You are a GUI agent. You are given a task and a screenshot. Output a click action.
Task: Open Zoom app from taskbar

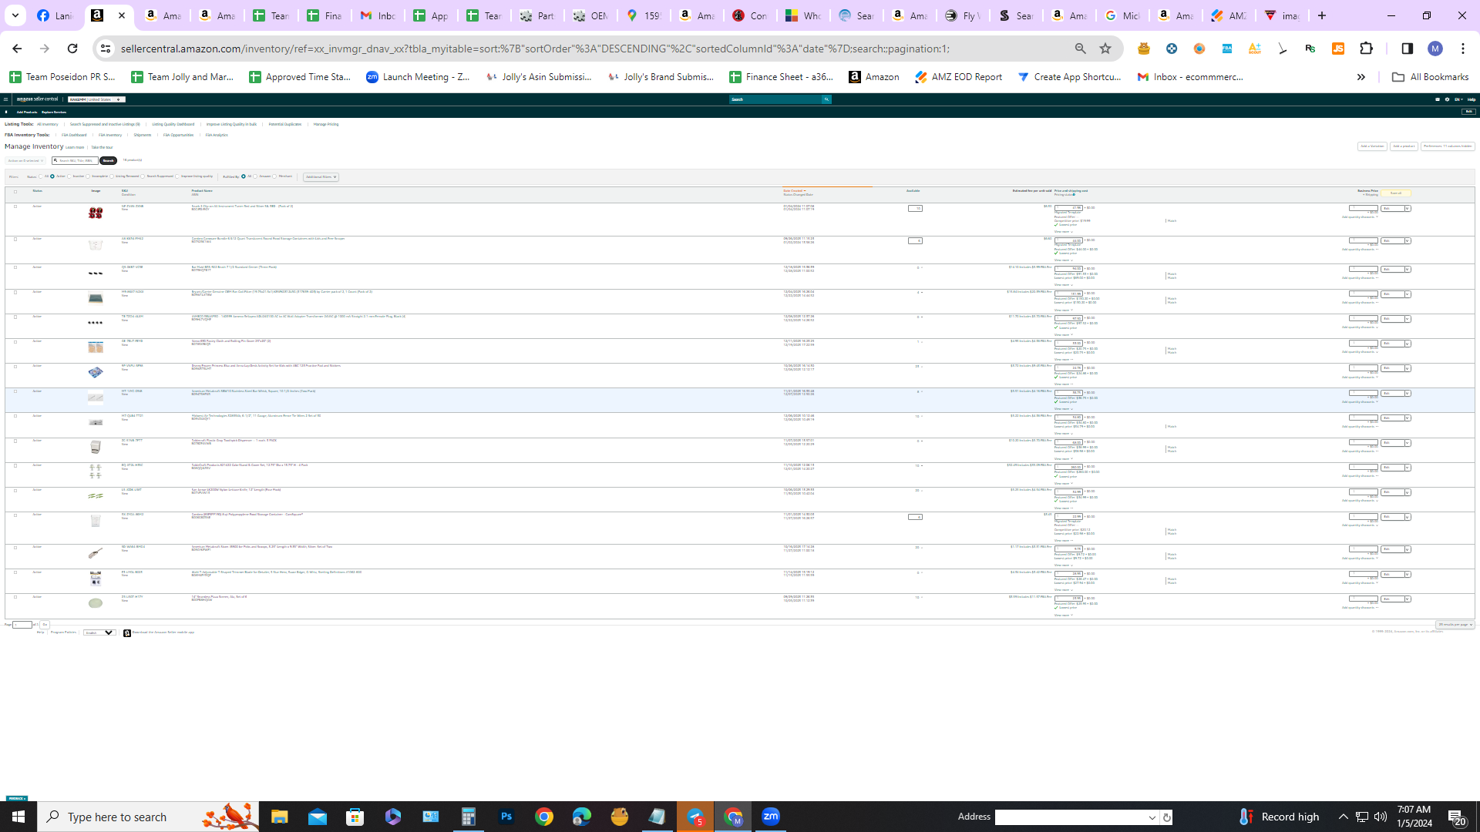click(771, 817)
